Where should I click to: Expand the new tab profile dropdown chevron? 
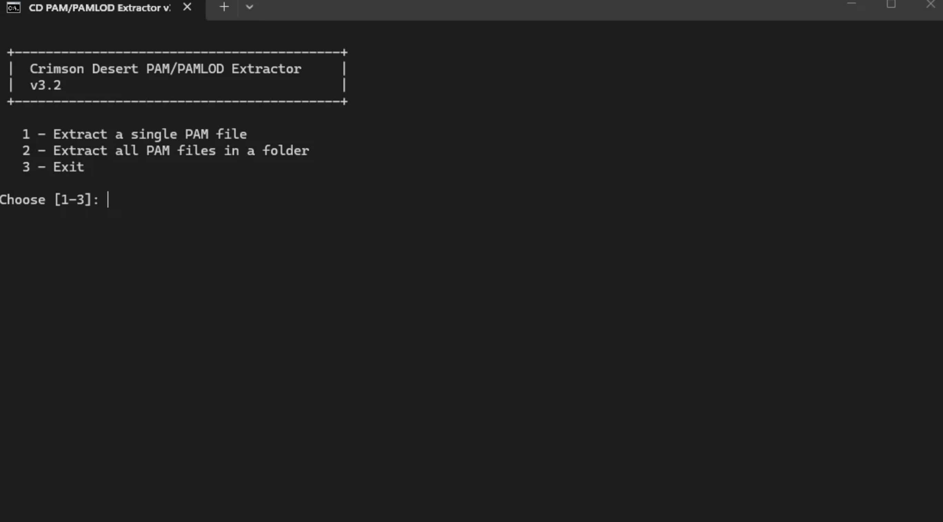[x=249, y=7]
